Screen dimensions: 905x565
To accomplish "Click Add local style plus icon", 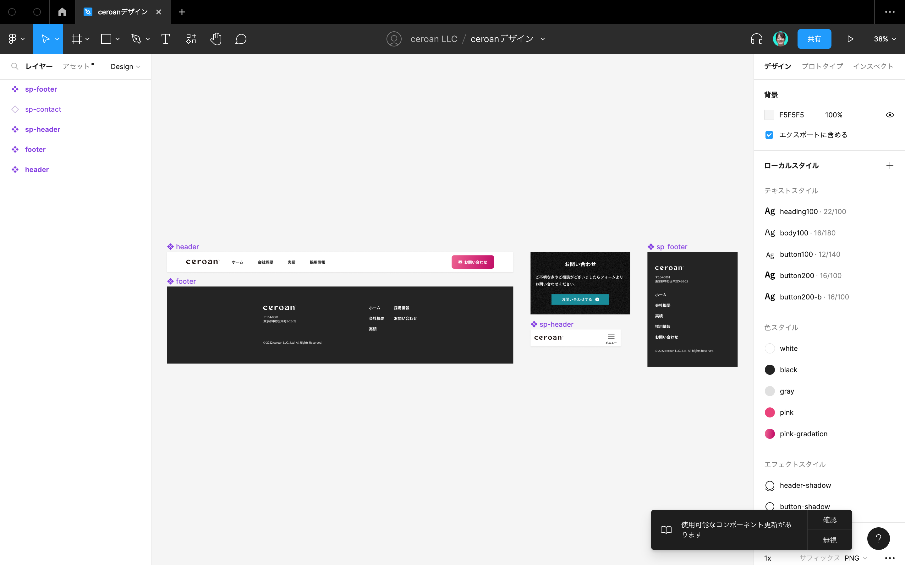I will point(889,165).
